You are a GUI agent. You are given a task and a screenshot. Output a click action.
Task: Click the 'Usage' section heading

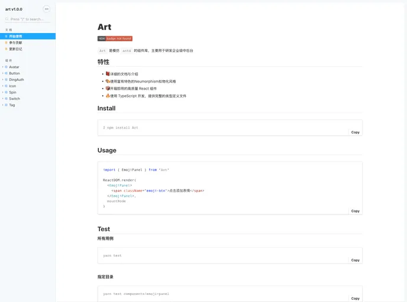click(x=107, y=150)
